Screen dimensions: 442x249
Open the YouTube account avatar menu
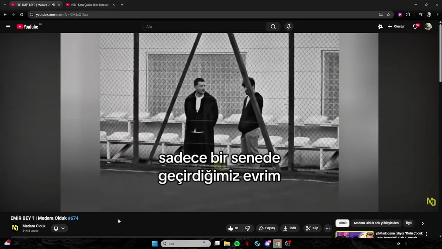click(428, 27)
